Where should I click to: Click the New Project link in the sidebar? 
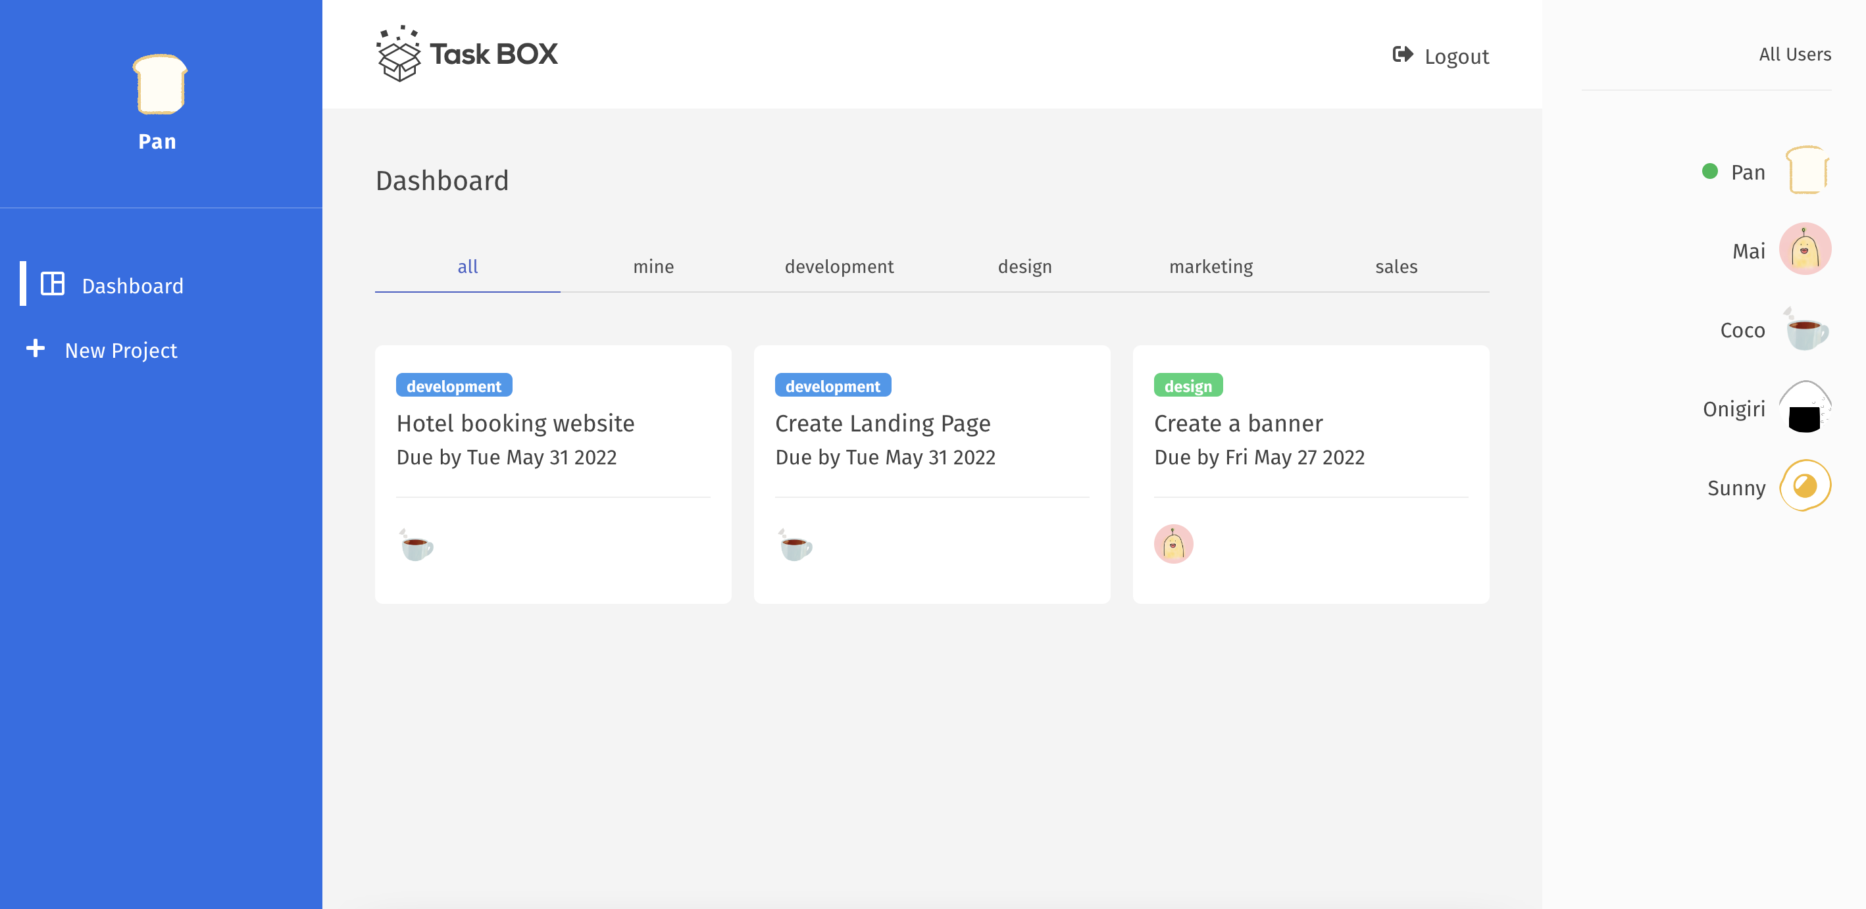(121, 351)
